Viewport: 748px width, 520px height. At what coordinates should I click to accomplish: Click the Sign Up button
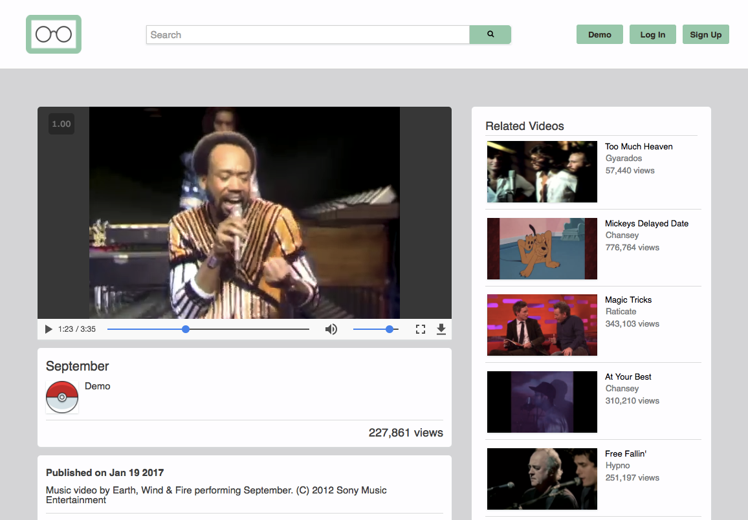click(705, 34)
